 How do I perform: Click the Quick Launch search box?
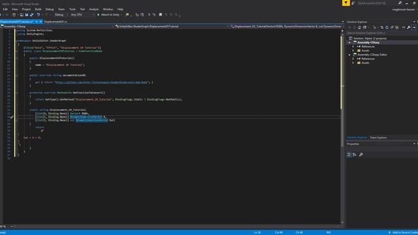point(377,3)
